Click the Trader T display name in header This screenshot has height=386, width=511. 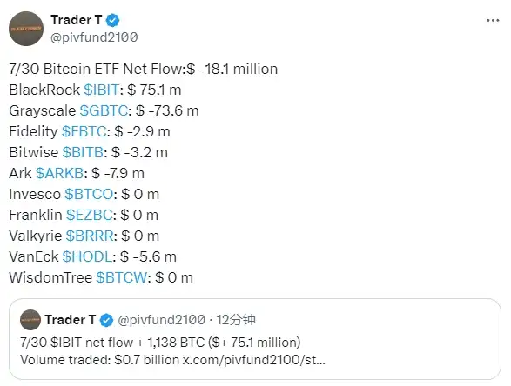(77, 20)
